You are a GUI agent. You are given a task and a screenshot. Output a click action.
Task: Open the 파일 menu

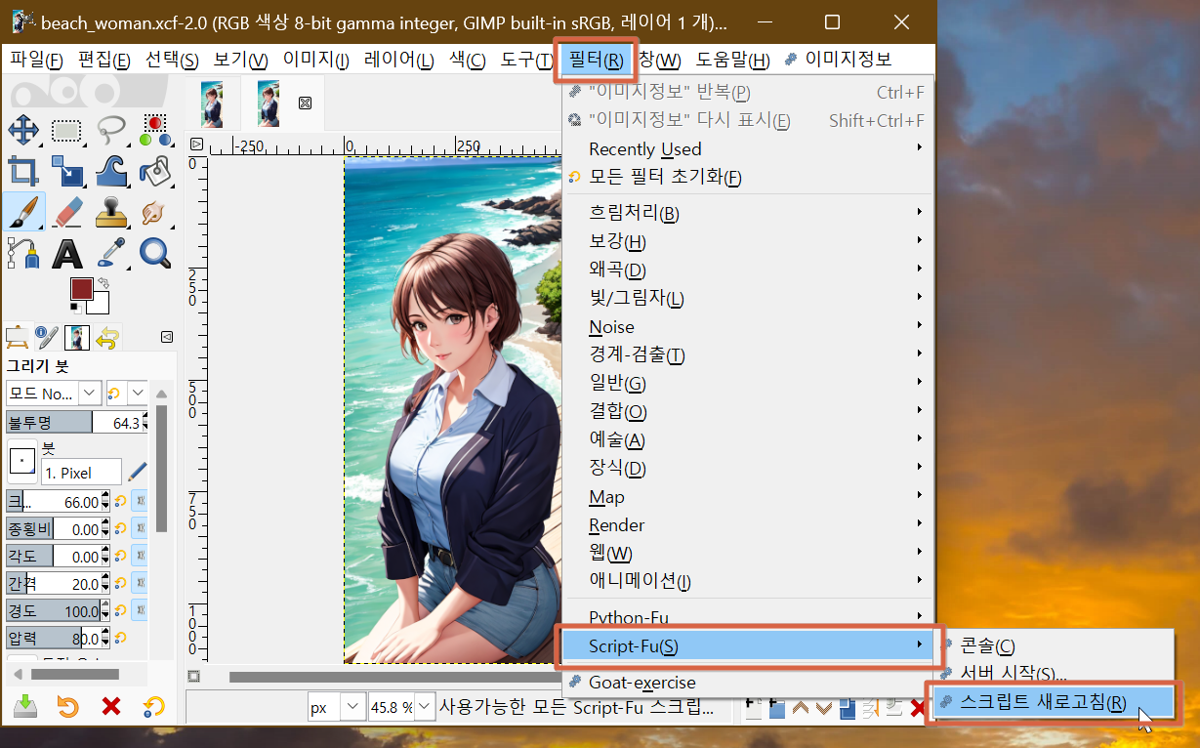[x=37, y=60]
